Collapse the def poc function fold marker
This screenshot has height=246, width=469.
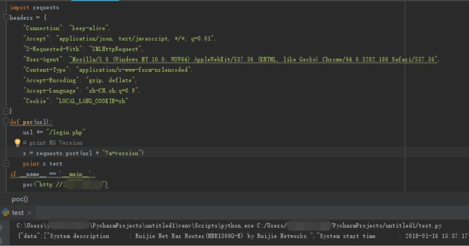pos(6,122)
